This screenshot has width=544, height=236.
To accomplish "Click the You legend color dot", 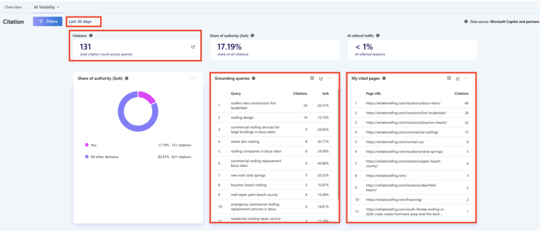I will coord(87,145).
